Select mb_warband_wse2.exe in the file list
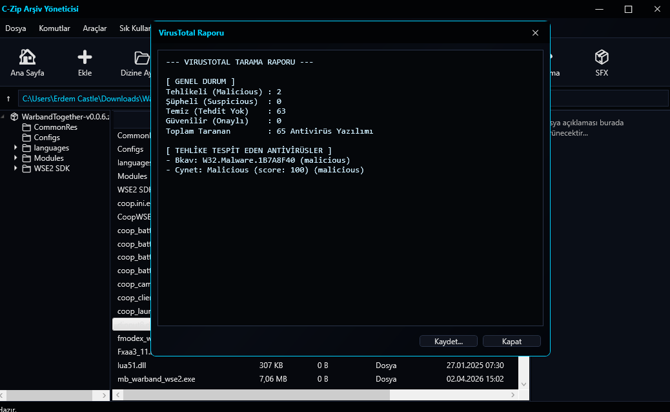Image resolution: width=670 pixels, height=412 pixels. click(x=156, y=379)
